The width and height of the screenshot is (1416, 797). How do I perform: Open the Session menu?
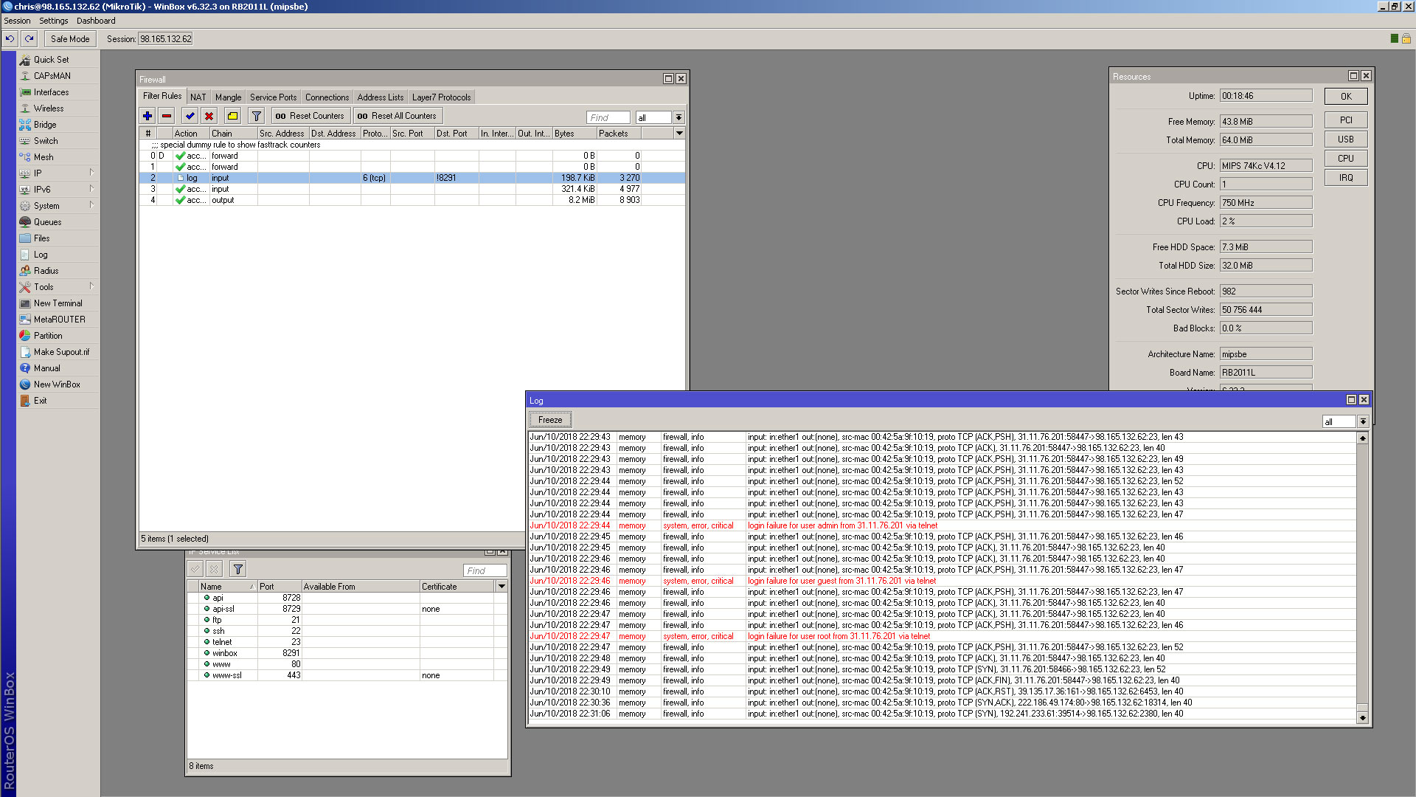17,21
